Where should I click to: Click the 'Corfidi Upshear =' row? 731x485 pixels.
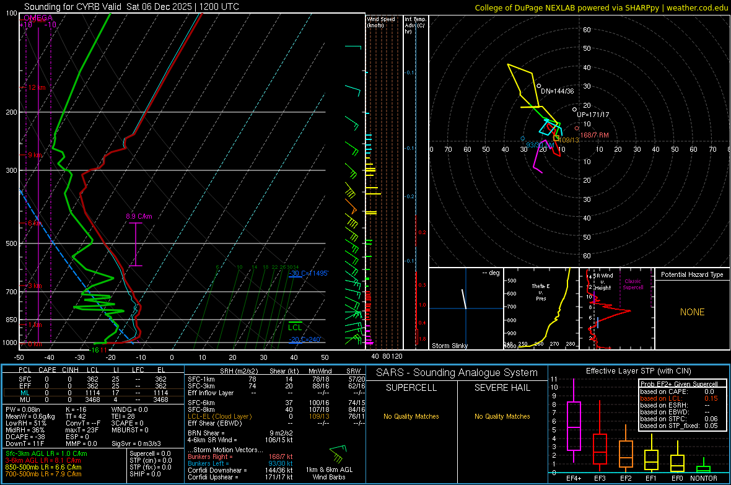[240, 477]
